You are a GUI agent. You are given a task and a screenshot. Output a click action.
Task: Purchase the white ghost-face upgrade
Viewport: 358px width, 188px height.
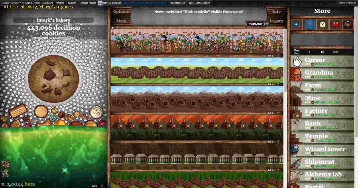[322, 25]
